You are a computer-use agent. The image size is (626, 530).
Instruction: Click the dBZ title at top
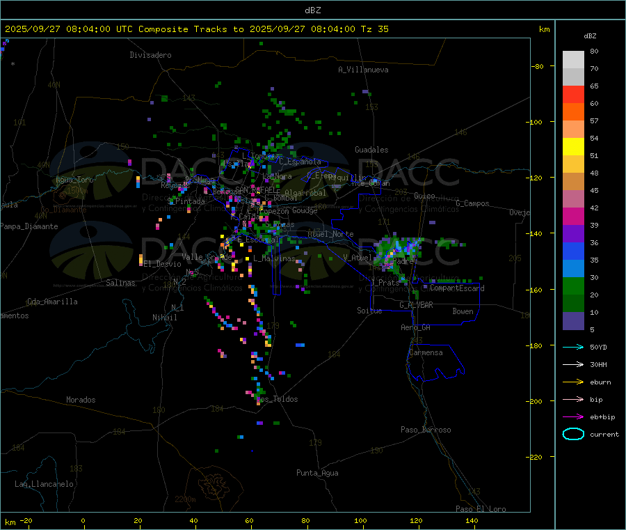pos(312,10)
